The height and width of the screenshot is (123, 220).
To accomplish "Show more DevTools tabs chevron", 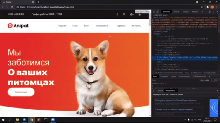I will [x=202, y=12].
